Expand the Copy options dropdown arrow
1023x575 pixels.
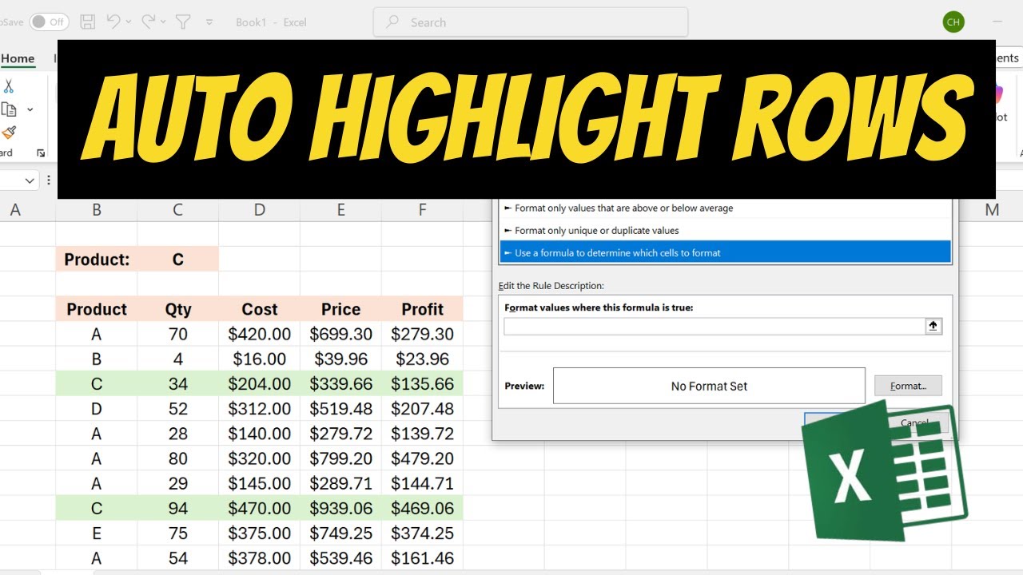[30, 109]
